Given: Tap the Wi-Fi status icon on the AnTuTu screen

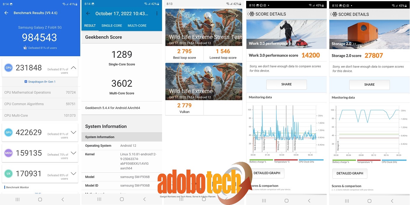Looking at the screenshot, I should (x=64, y=4).
